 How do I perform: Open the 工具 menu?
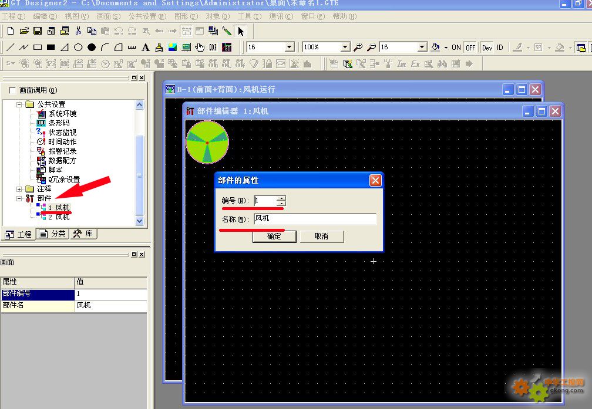point(249,16)
